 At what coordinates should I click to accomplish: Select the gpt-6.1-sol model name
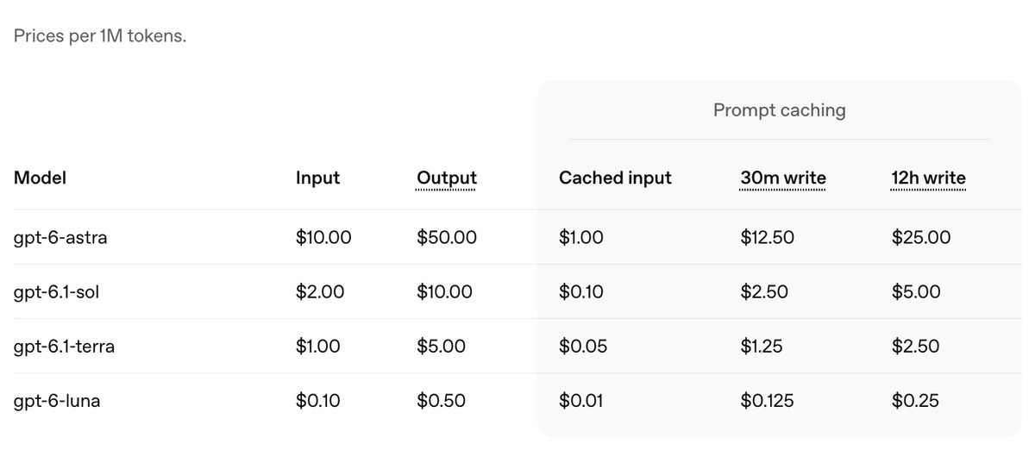(57, 291)
